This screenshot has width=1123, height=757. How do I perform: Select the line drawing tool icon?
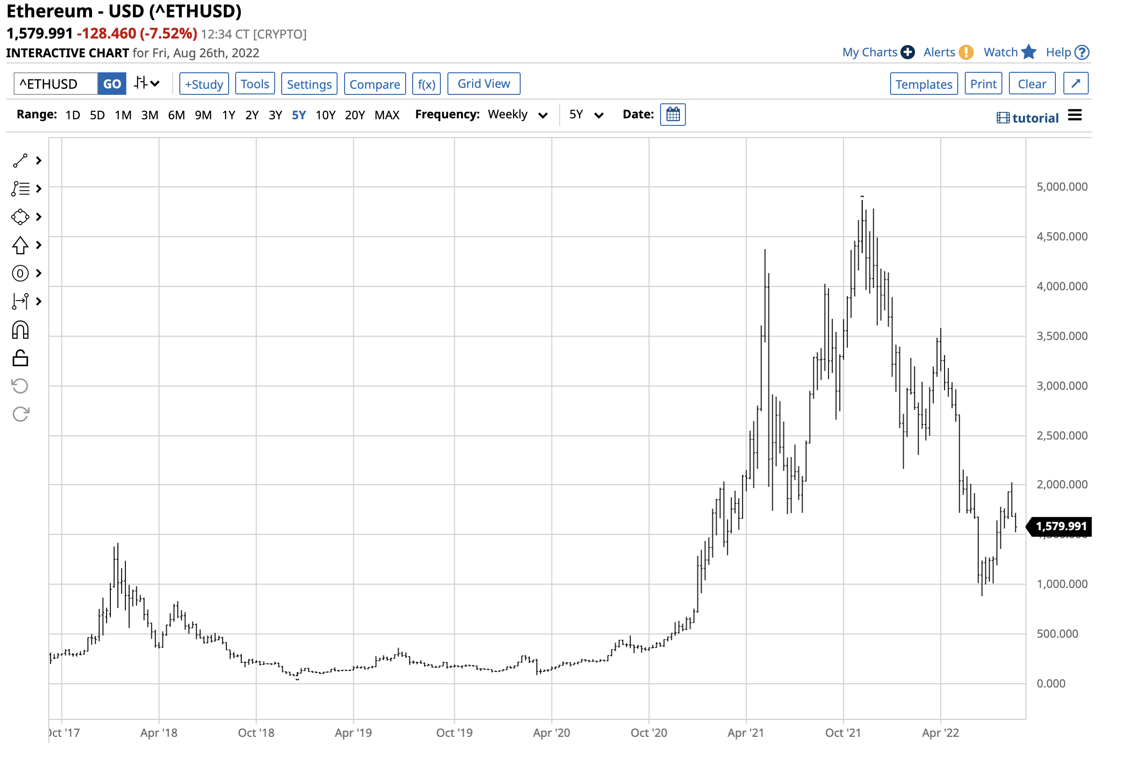click(x=20, y=161)
